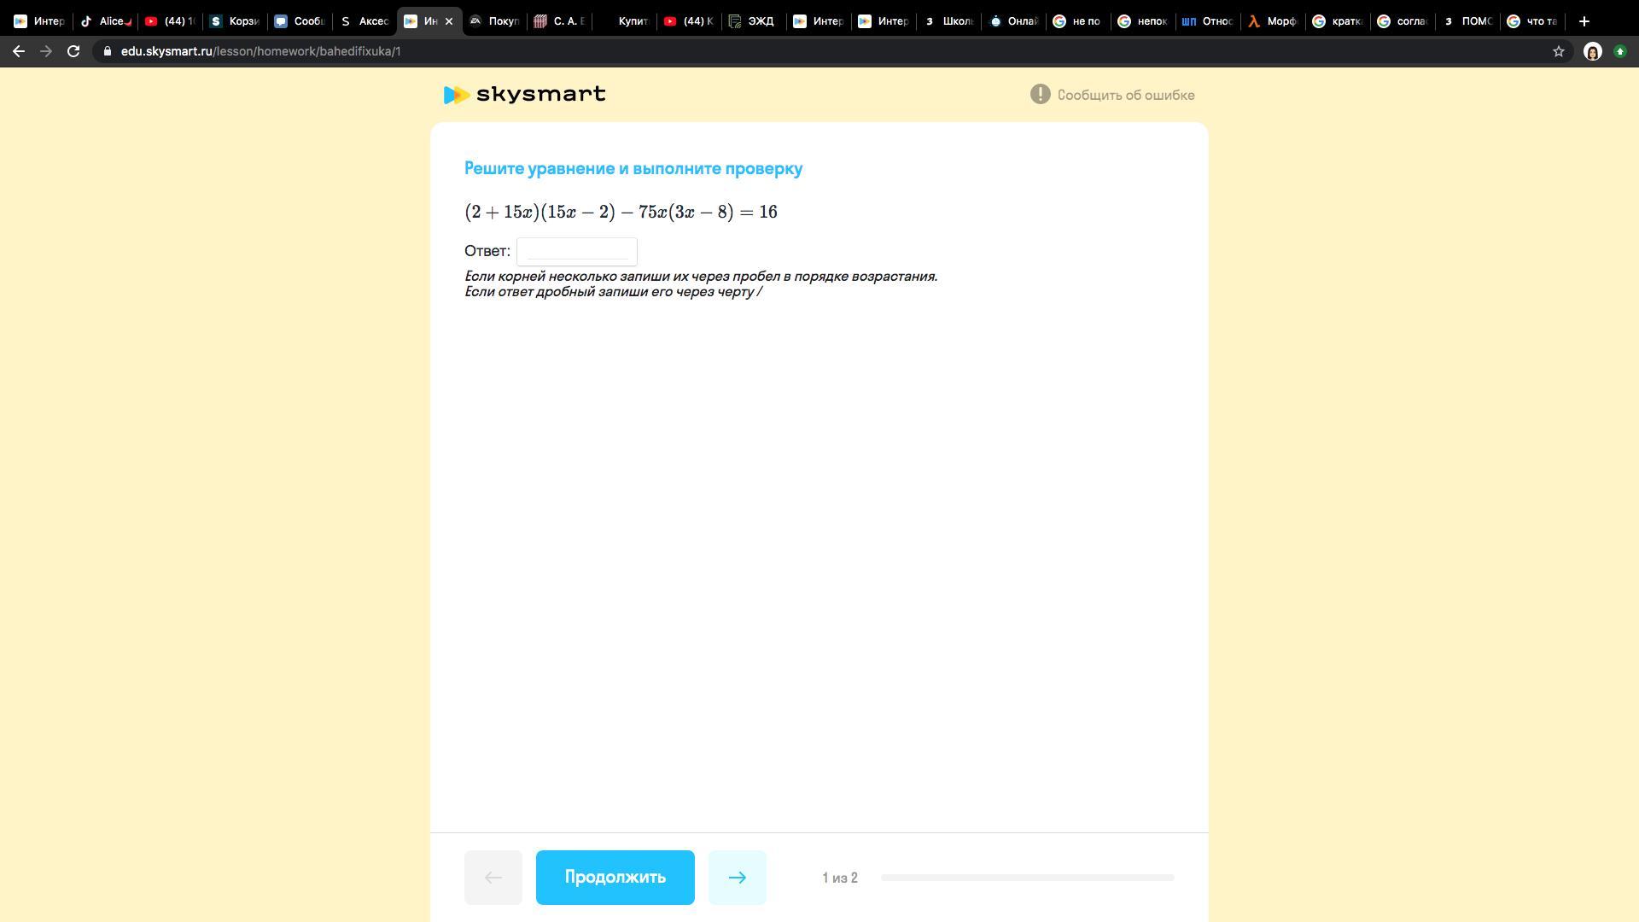This screenshot has height=922, width=1639.
Task: Click the browser back arrow
Action: coord(19,51)
